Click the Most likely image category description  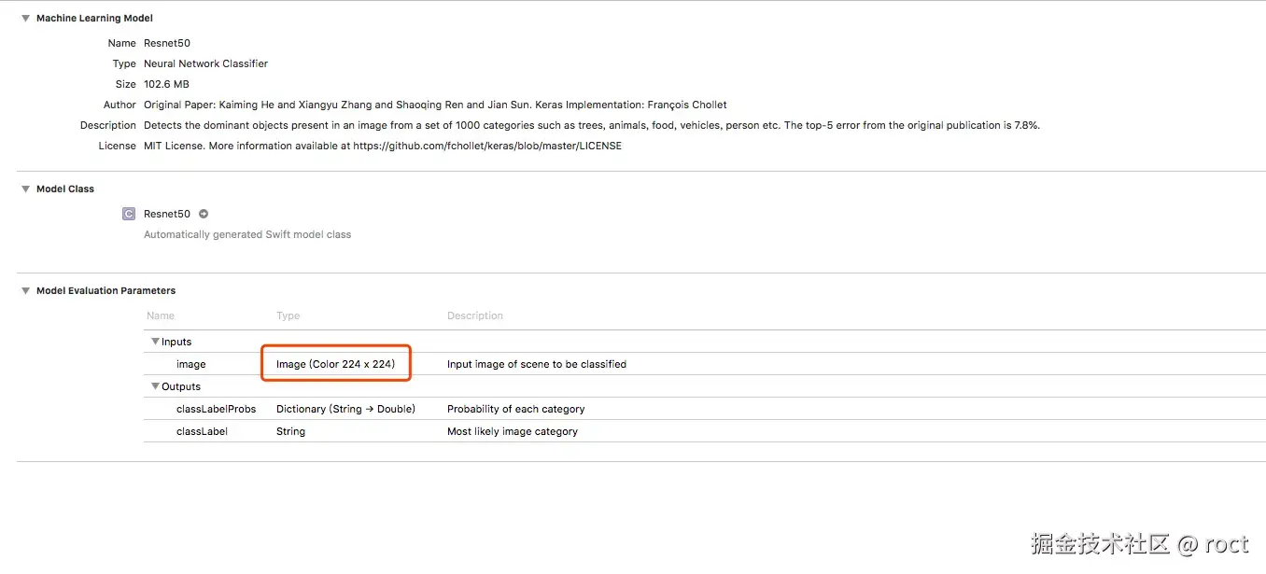(x=512, y=431)
